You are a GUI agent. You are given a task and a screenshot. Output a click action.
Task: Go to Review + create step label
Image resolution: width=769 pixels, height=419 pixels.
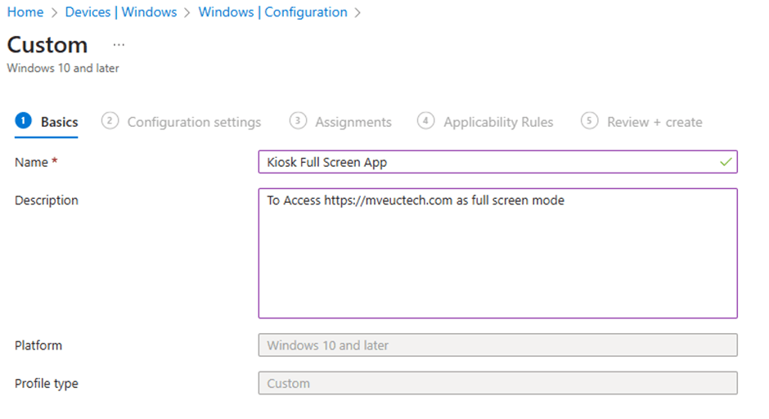654,122
